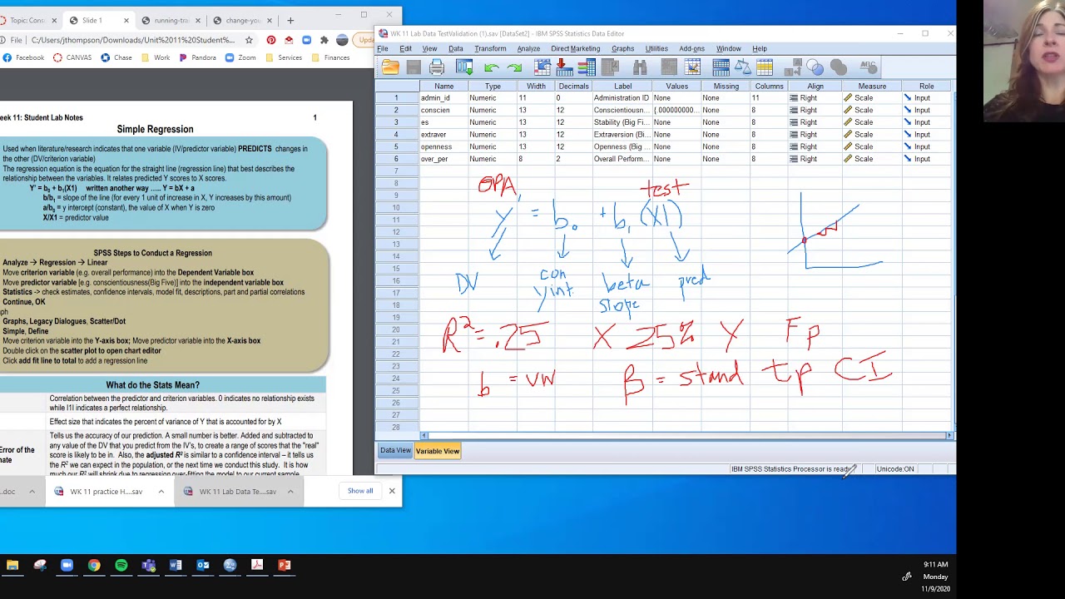This screenshot has height=599, width=1065.
Task: Click the green Undo arrow in SPSS
Action: point(492,67)
